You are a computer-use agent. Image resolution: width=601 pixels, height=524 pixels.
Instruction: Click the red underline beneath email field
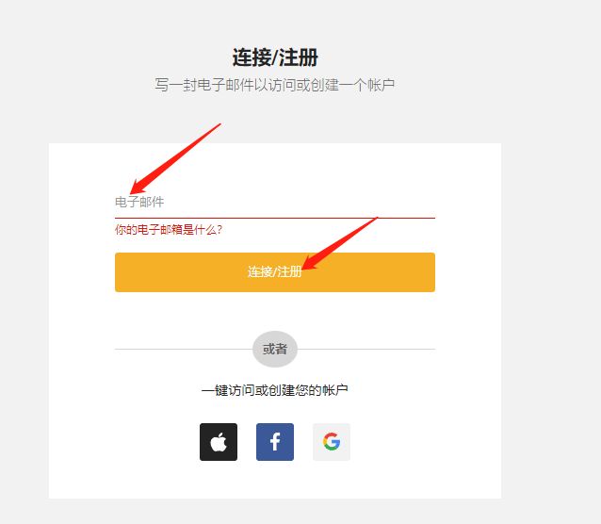point(275,218)
